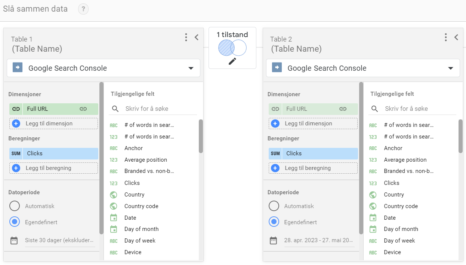Image resolution: width=466 pixels, height=265 pixels.
Task: Select Clicks metric chip in Table 1
Action: (54, 153)
